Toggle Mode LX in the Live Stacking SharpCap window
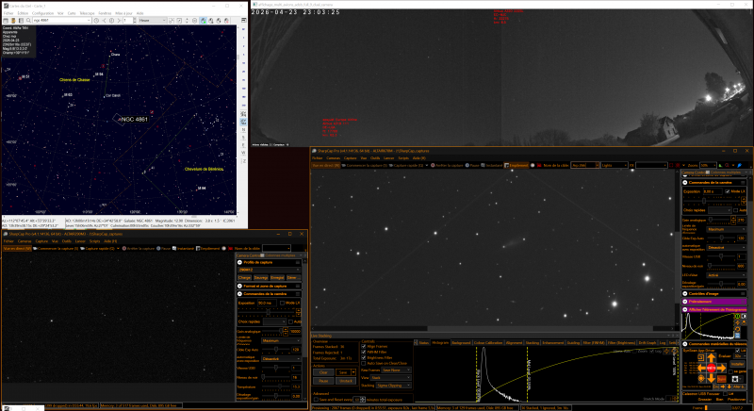The height and width of the screenshot is (411, 754). pyautogui.click(x=728, y=191)
